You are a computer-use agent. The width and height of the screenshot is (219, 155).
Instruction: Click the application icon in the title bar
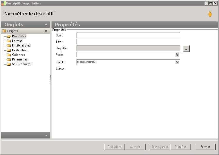(4, 3)
